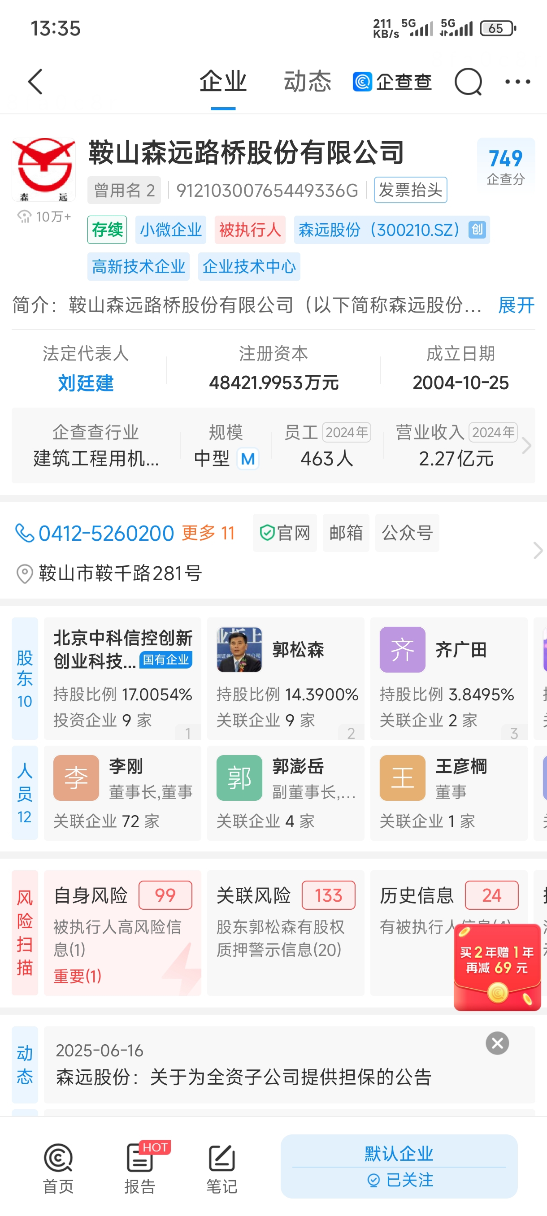Tap the battery indicator in status bar
The width and height of the screenshot is (547, 1216).
click(498, 28)
